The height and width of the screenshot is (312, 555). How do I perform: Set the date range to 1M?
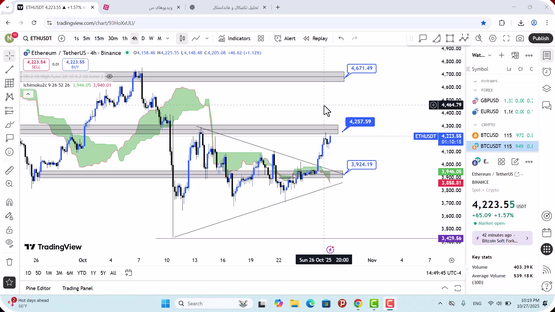point(49,273)
